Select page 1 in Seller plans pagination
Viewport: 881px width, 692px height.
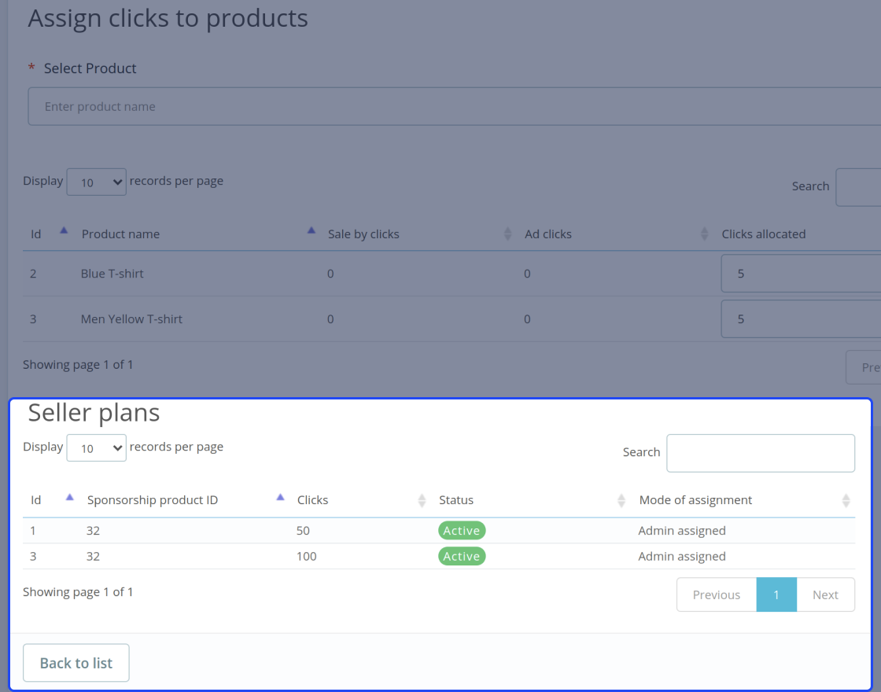click(x=776, y=594)
